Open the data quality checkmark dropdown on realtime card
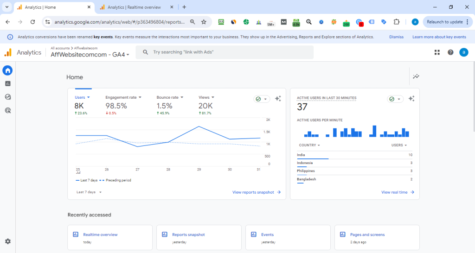 395,99
